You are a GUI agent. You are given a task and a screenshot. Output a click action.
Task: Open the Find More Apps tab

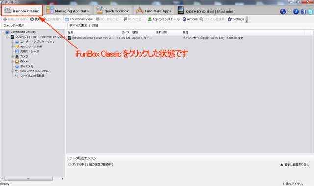[x=154, y=11]
